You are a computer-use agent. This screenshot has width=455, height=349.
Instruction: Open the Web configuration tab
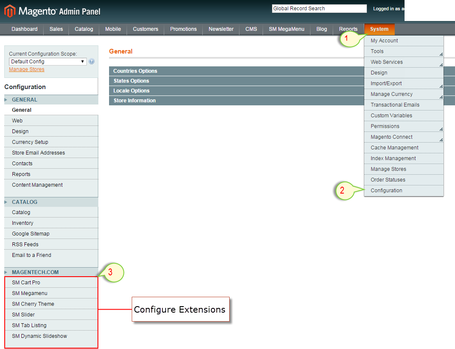coord(51,121)
